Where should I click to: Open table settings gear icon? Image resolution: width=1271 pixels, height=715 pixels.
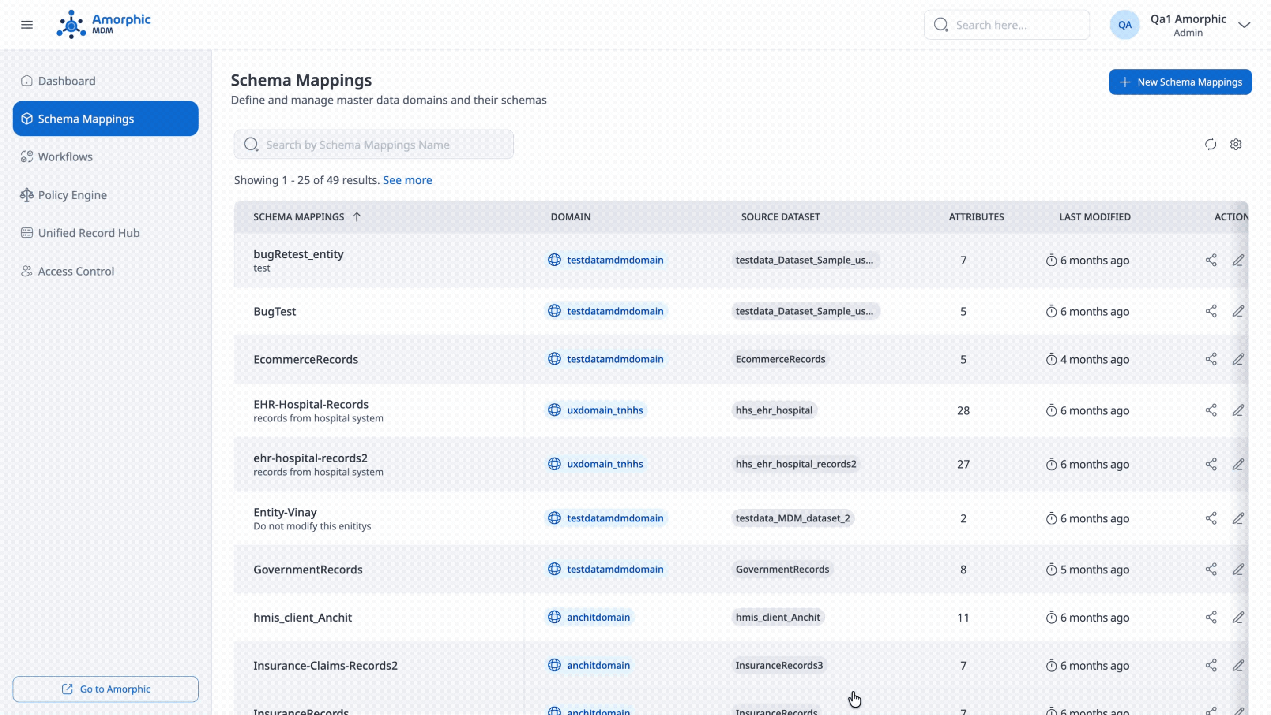[x=1236, y=145]
